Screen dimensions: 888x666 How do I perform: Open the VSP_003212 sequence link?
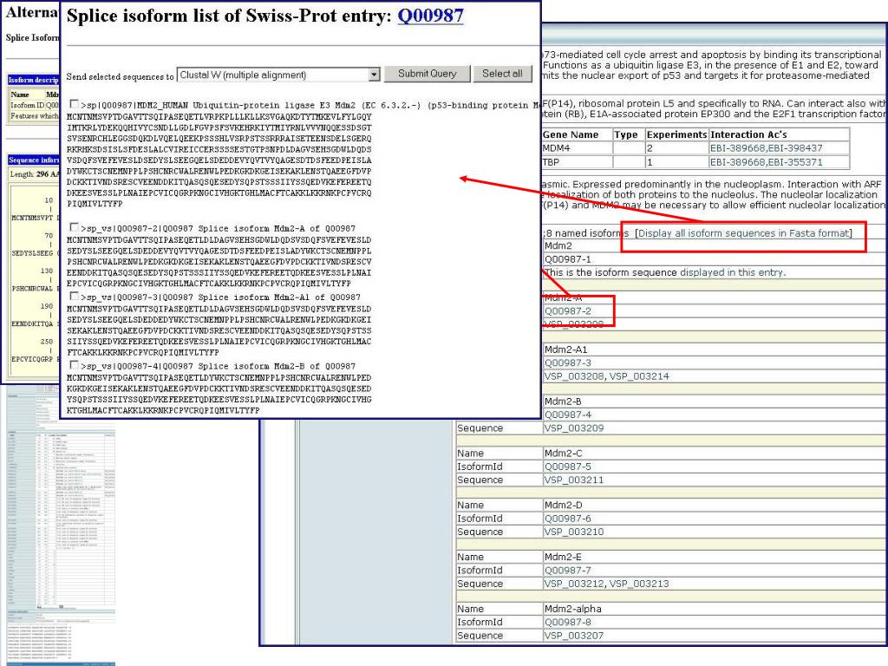[x=574, y=584]
